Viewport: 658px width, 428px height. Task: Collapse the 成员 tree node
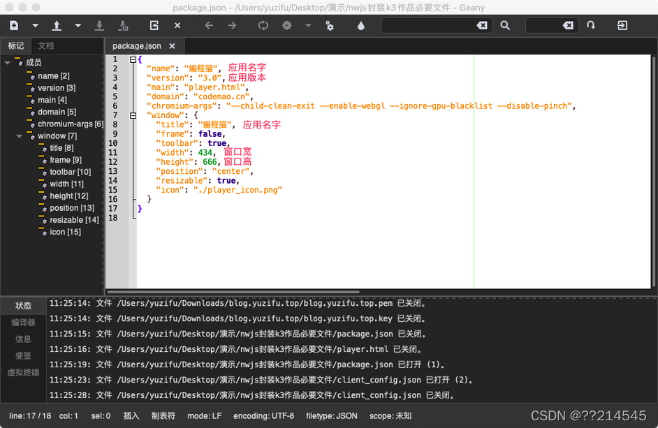7,63
